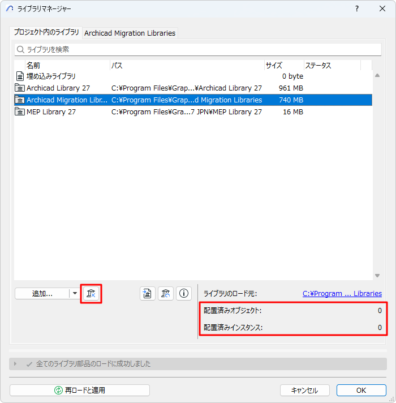Click the embed library icon button

pos(148,294)
